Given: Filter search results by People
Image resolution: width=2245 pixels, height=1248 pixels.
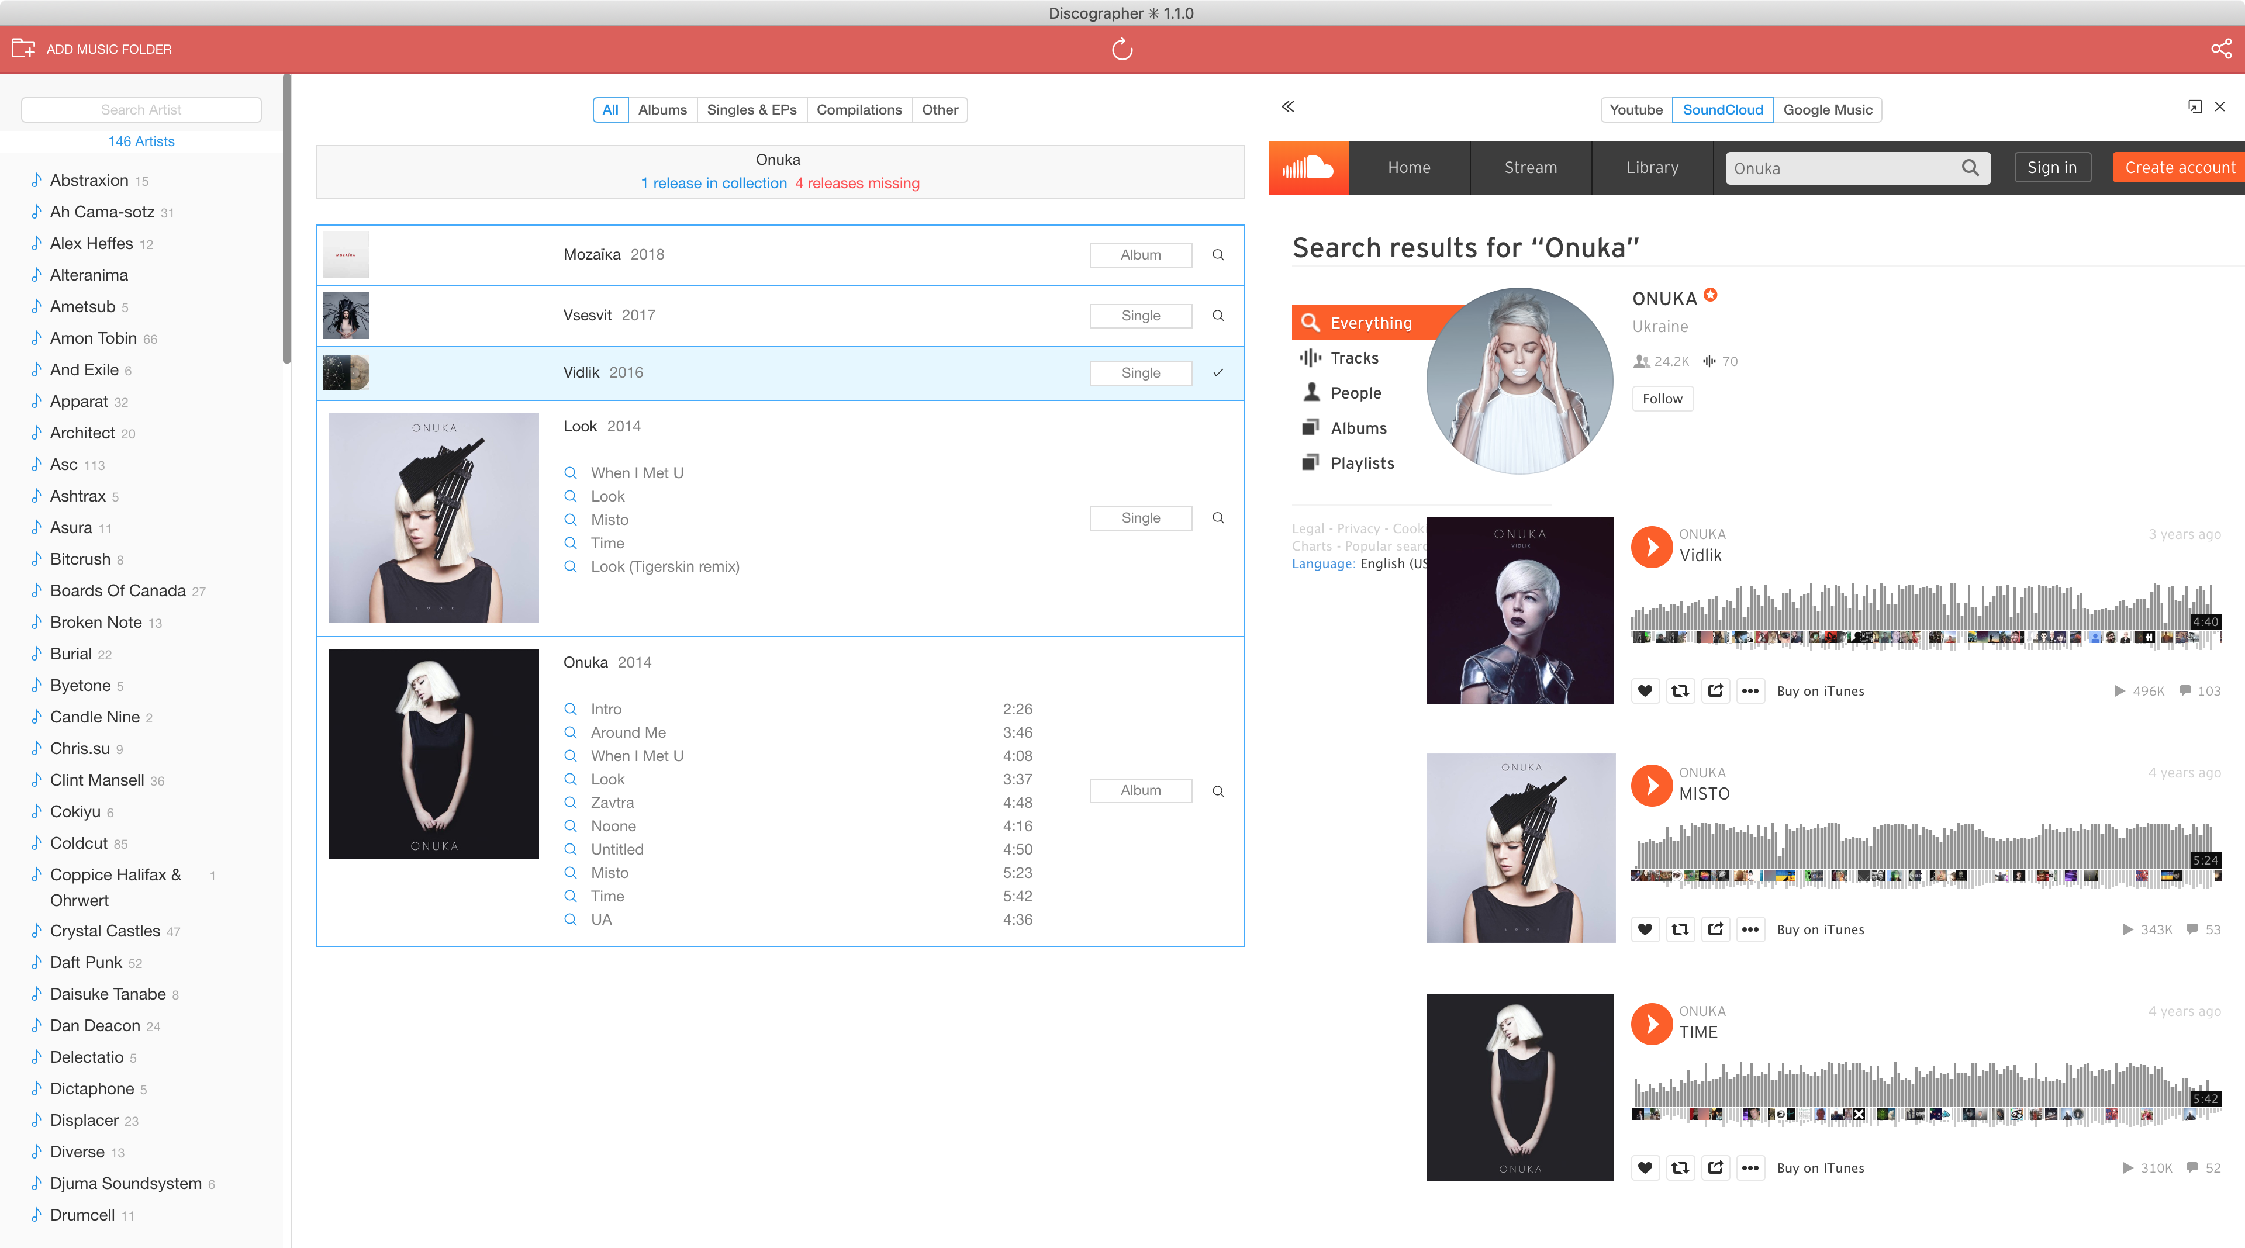Looking at the screenshot, I should [1355, 392].
